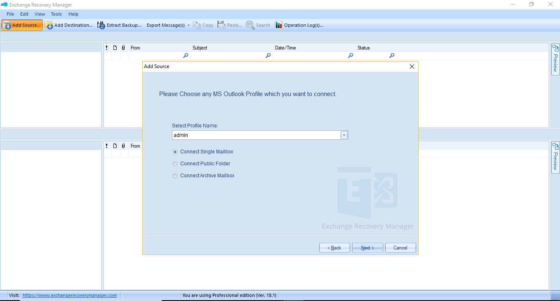This screenshot has width=560, height=301.
Task: Open the exchangerecoverymanager.com link
Action: click(x=70, y=295)
